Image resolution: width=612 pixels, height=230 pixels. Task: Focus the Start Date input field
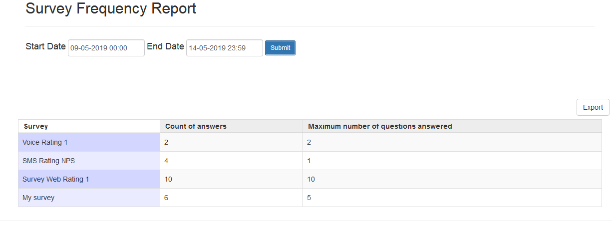pyautogui.click(x=106, y=48)
